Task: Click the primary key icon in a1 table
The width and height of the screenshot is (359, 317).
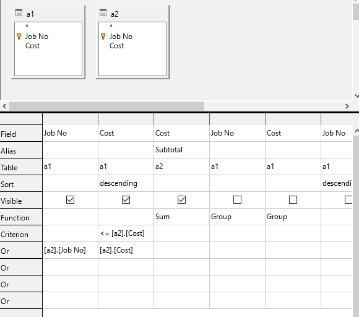Action: click(x=19, y=36)
